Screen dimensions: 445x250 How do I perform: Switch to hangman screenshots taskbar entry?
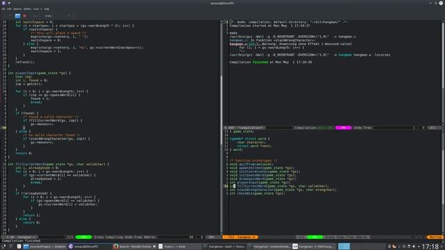(270, 247)
